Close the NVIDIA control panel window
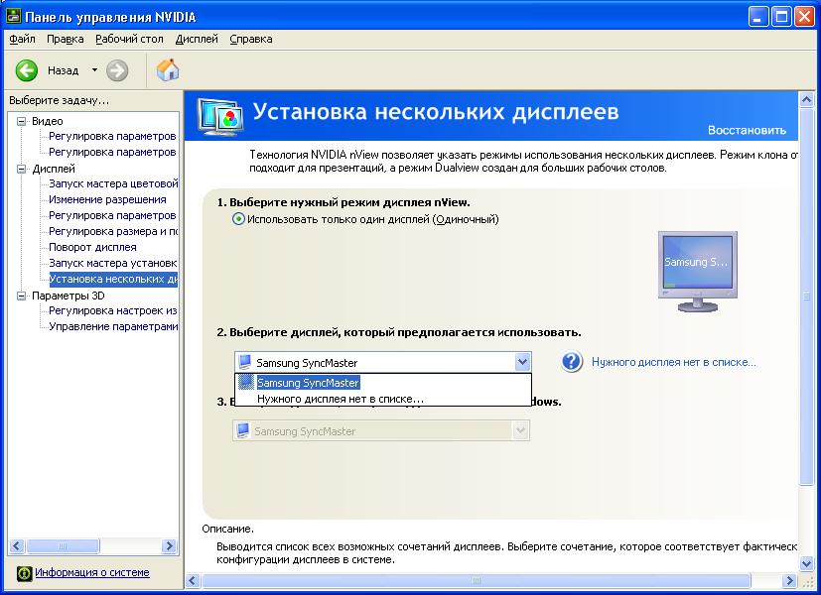Image resolution: width=821 pixels, height=595 pixels. [804, 17]
